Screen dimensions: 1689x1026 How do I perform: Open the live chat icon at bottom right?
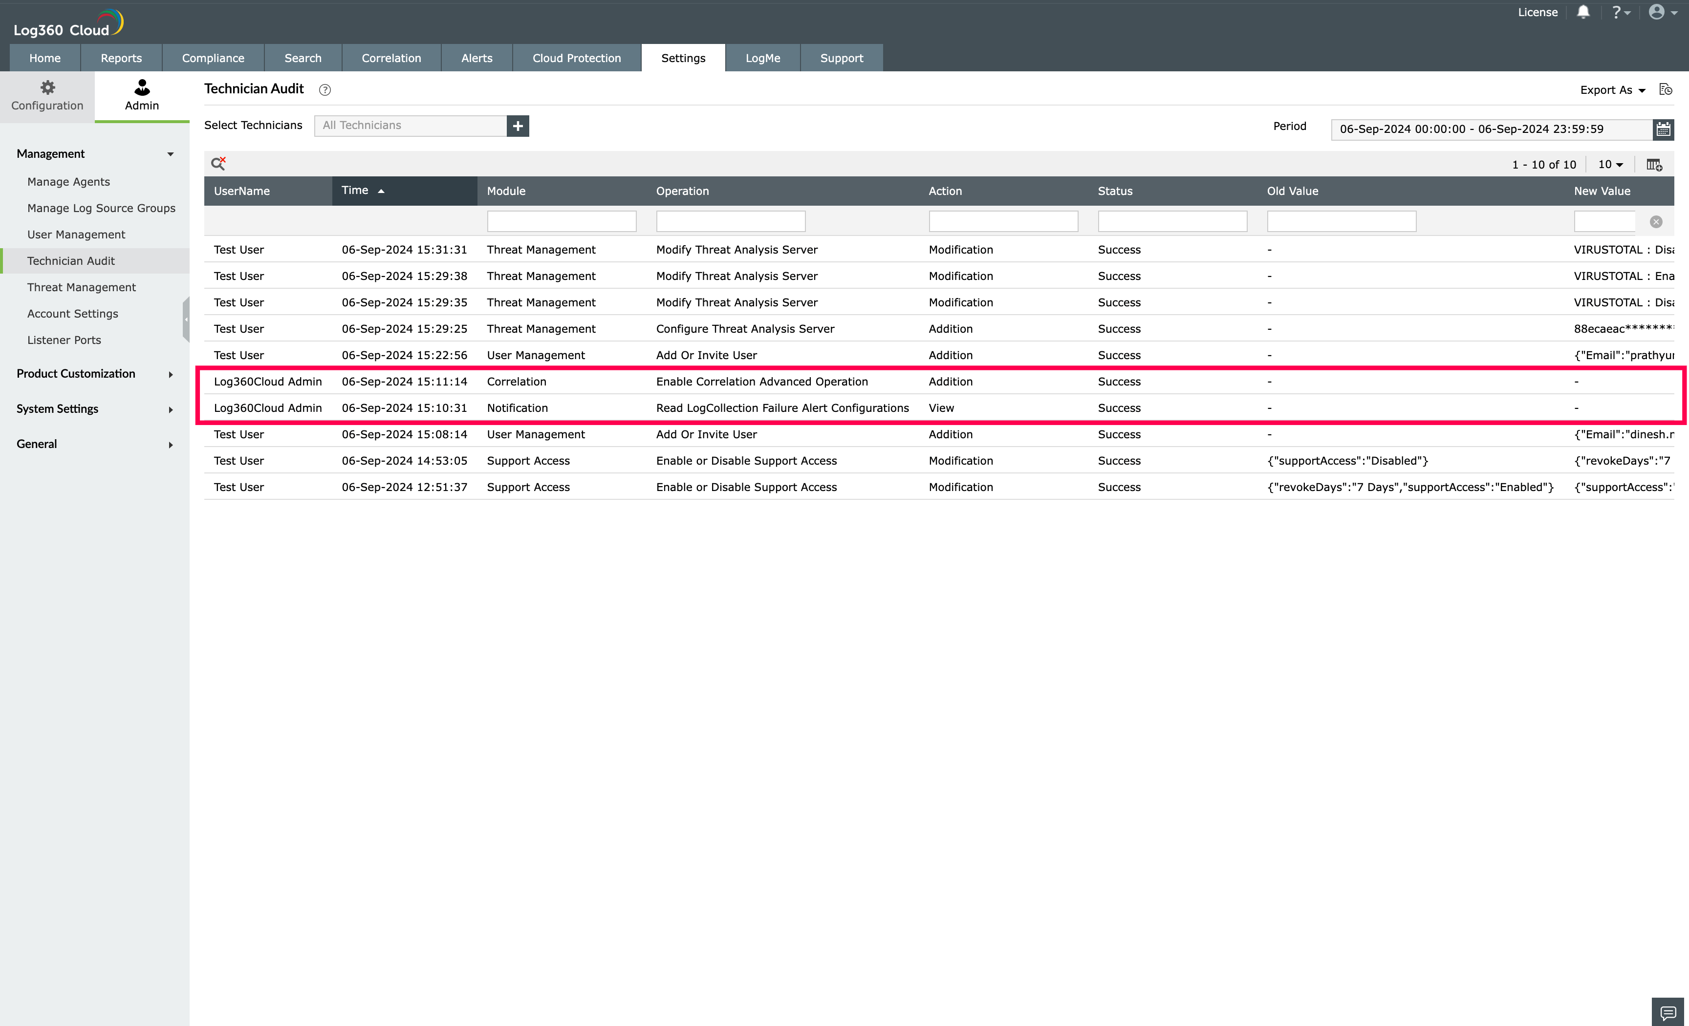[1668, 1012]
